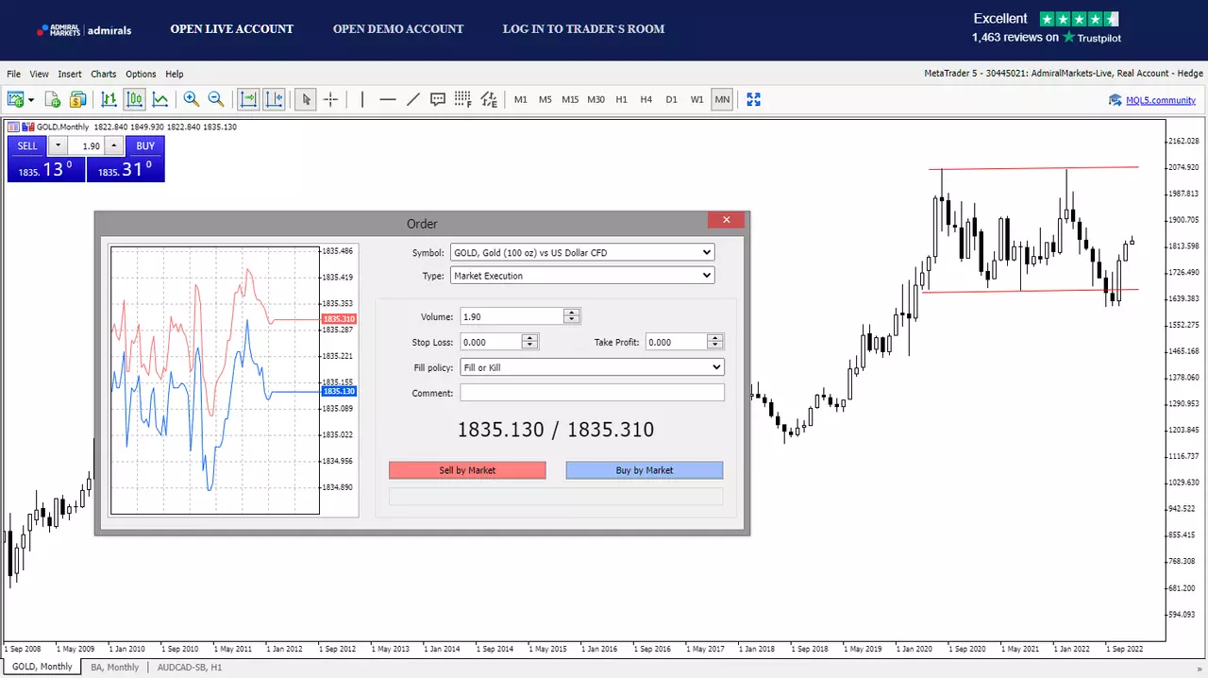Expand the Symbol dropdown
This screenshot has width=1208, height=678.
(582, 252)
